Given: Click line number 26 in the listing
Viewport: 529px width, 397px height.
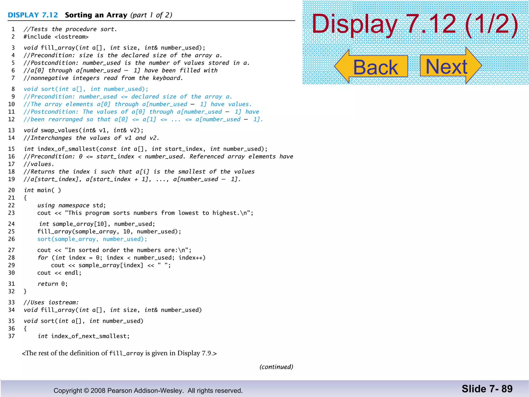Looking at the screenshot, I should click(x=11, y=239).
